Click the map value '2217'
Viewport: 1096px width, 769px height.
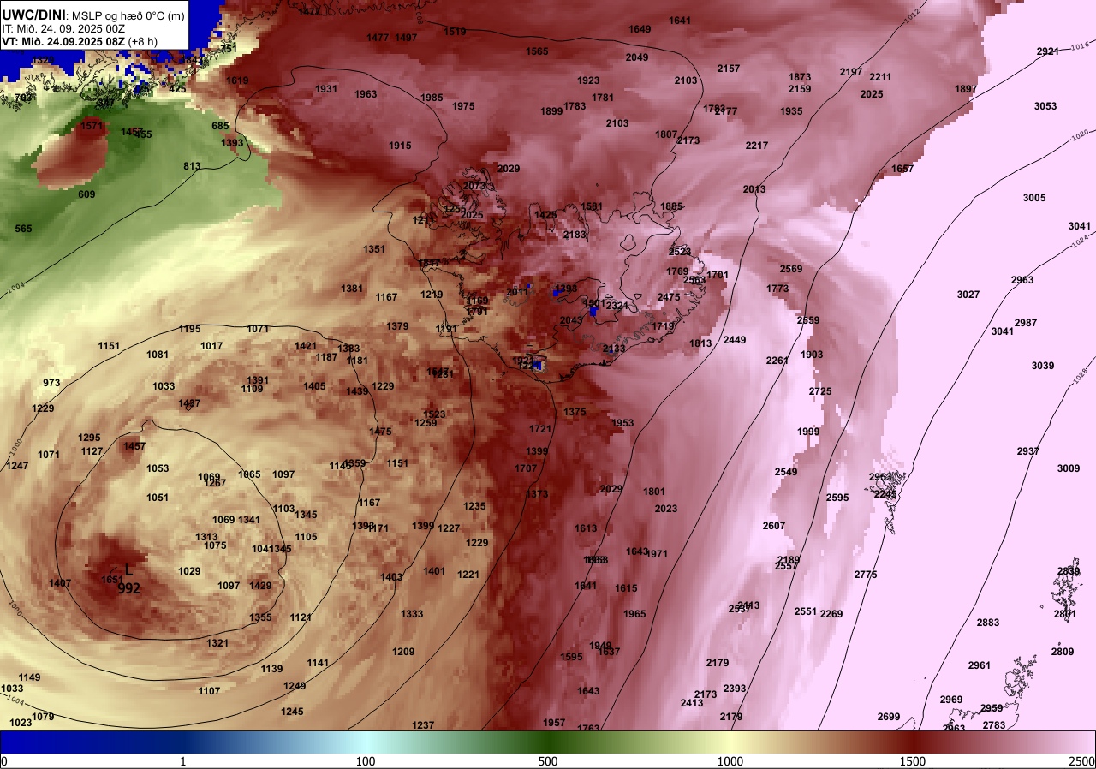tap(756, 146)
